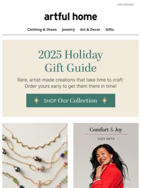This screenshot has height=188, width=141.
Task: Open the 2025 Holiday Gift Guide heading
Action: point(70,61)
